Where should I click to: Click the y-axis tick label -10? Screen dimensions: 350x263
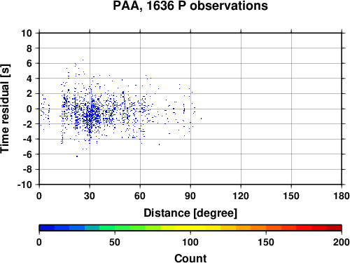[24, 184]
